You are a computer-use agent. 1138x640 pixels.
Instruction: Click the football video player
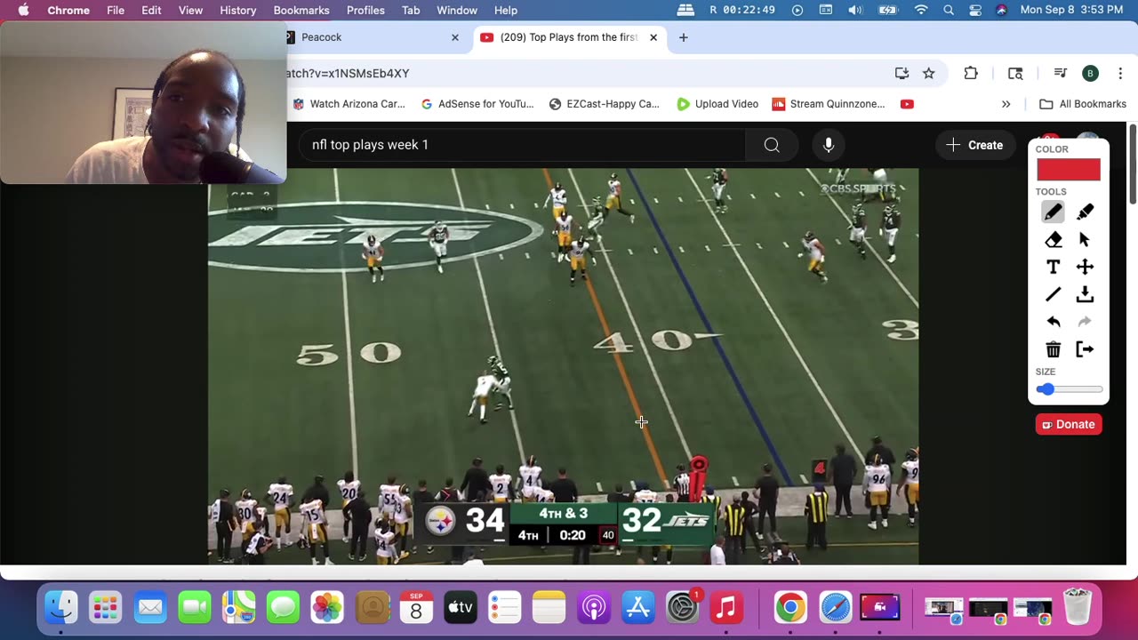[563, 366]
